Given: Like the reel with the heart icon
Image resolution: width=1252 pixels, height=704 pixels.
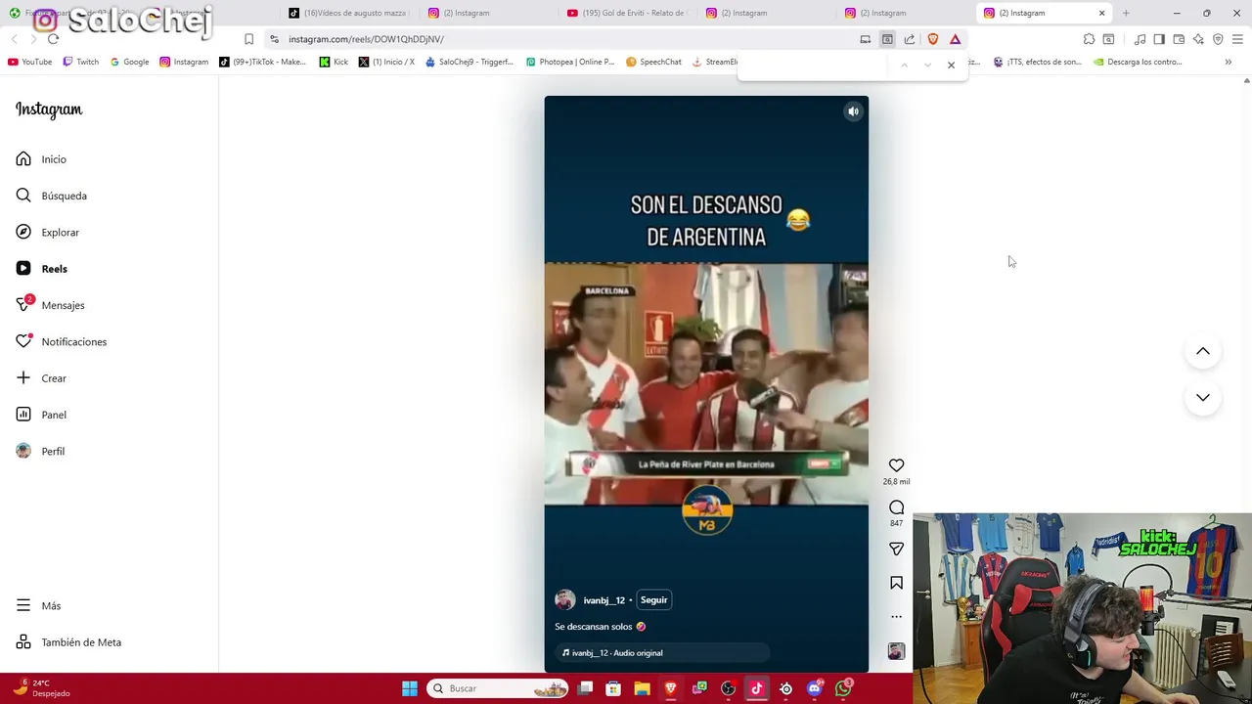Looking at the screenshot, I should [896, 465].
